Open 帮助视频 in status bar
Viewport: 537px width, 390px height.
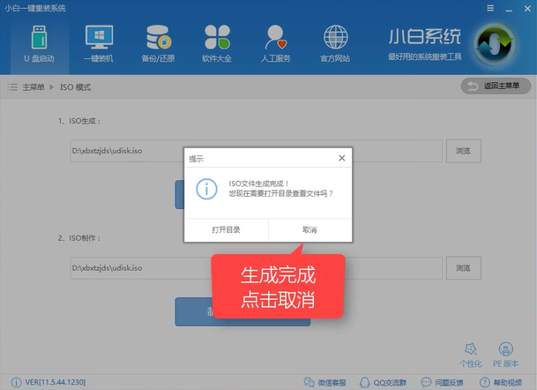(501, 382)
